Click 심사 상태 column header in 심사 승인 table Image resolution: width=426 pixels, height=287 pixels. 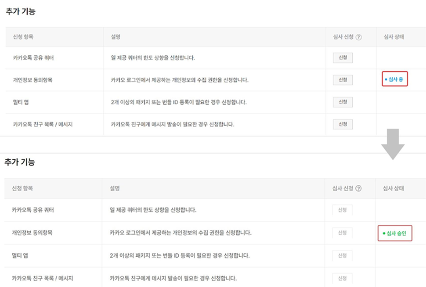click(394, 188)
